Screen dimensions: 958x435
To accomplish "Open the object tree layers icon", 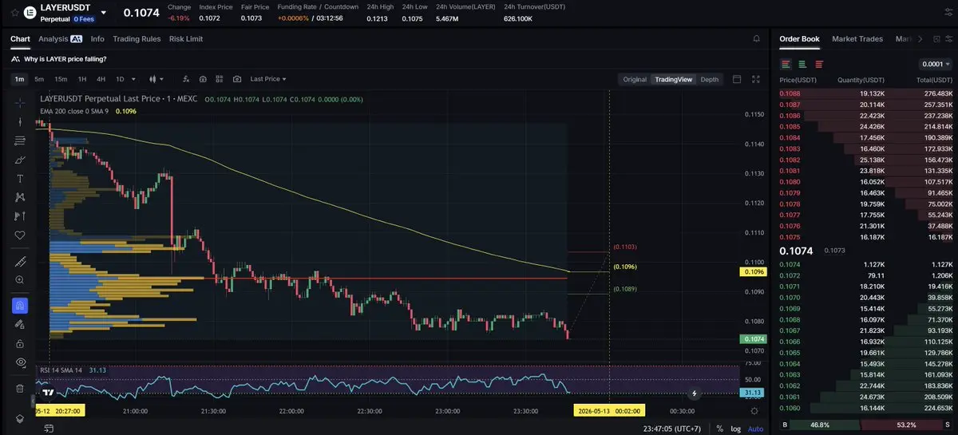I will (20, 418).
